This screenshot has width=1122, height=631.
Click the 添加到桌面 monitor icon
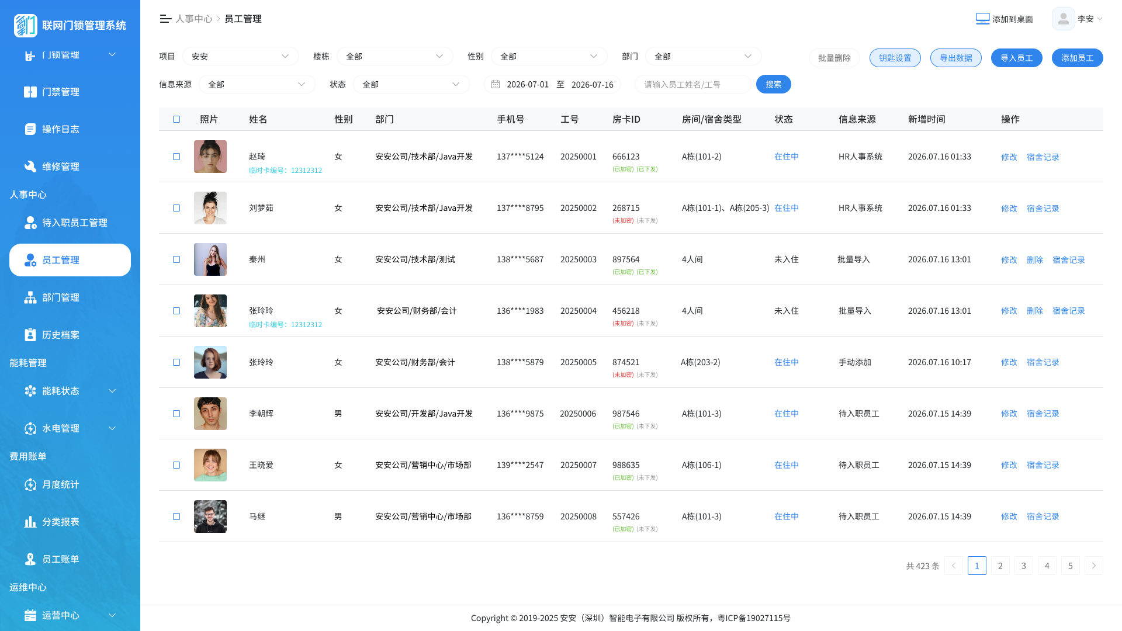983,19
